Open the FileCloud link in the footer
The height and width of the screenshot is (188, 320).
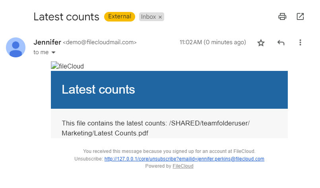[x=183, y=166]
